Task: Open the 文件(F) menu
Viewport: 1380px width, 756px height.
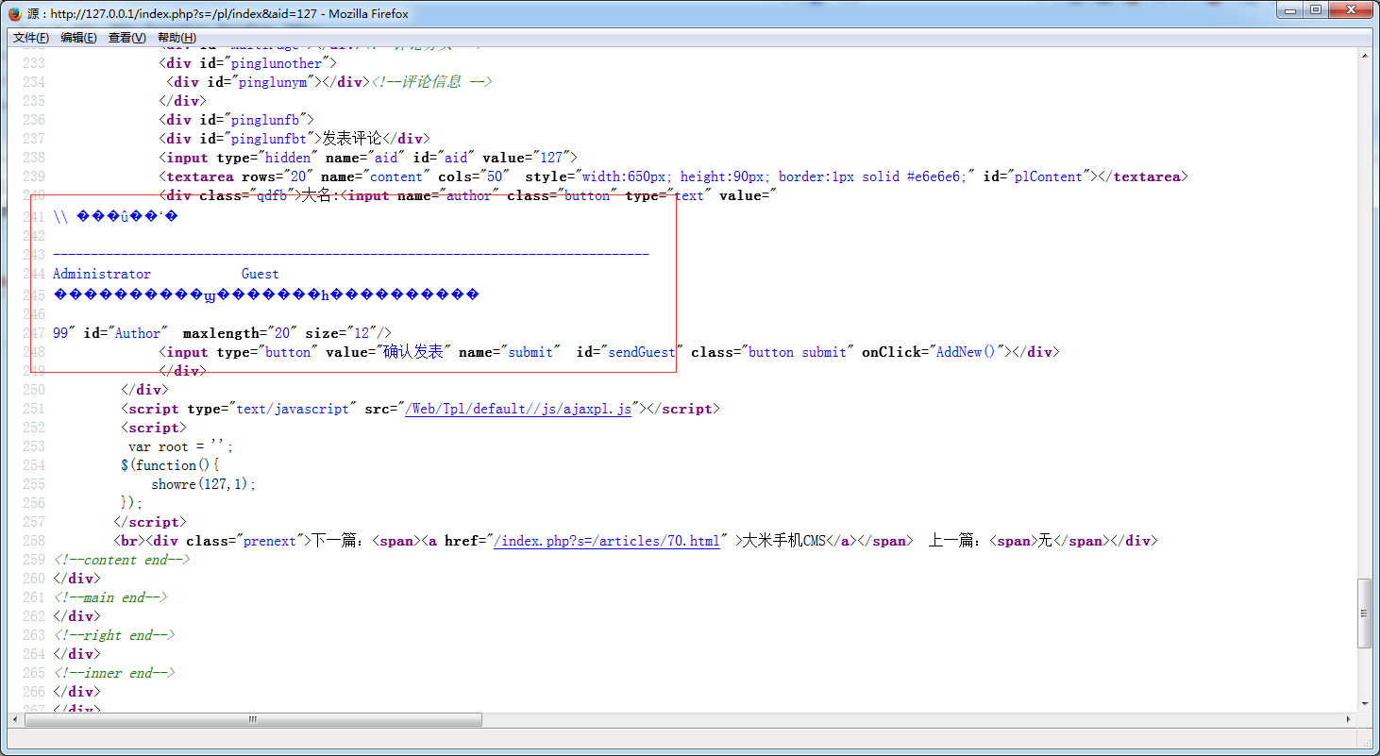Action: [31, 38]
